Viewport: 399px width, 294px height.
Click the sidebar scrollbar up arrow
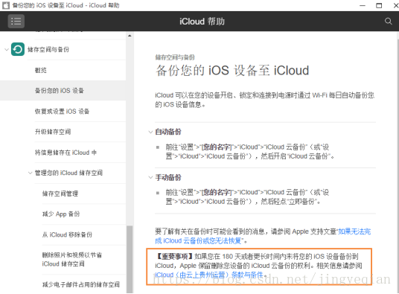[x=130, y=36]
